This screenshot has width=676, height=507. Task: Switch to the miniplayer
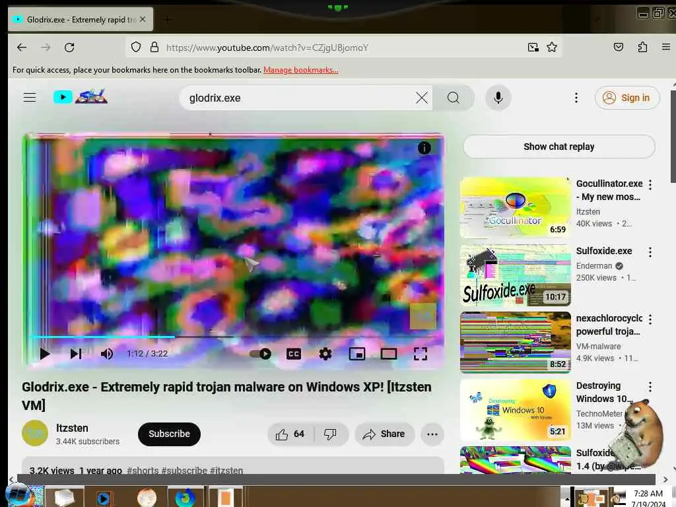point(357,354)
